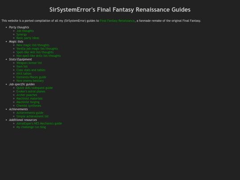
Task: Go to Basic party ideas
Action: pos(28,38)
